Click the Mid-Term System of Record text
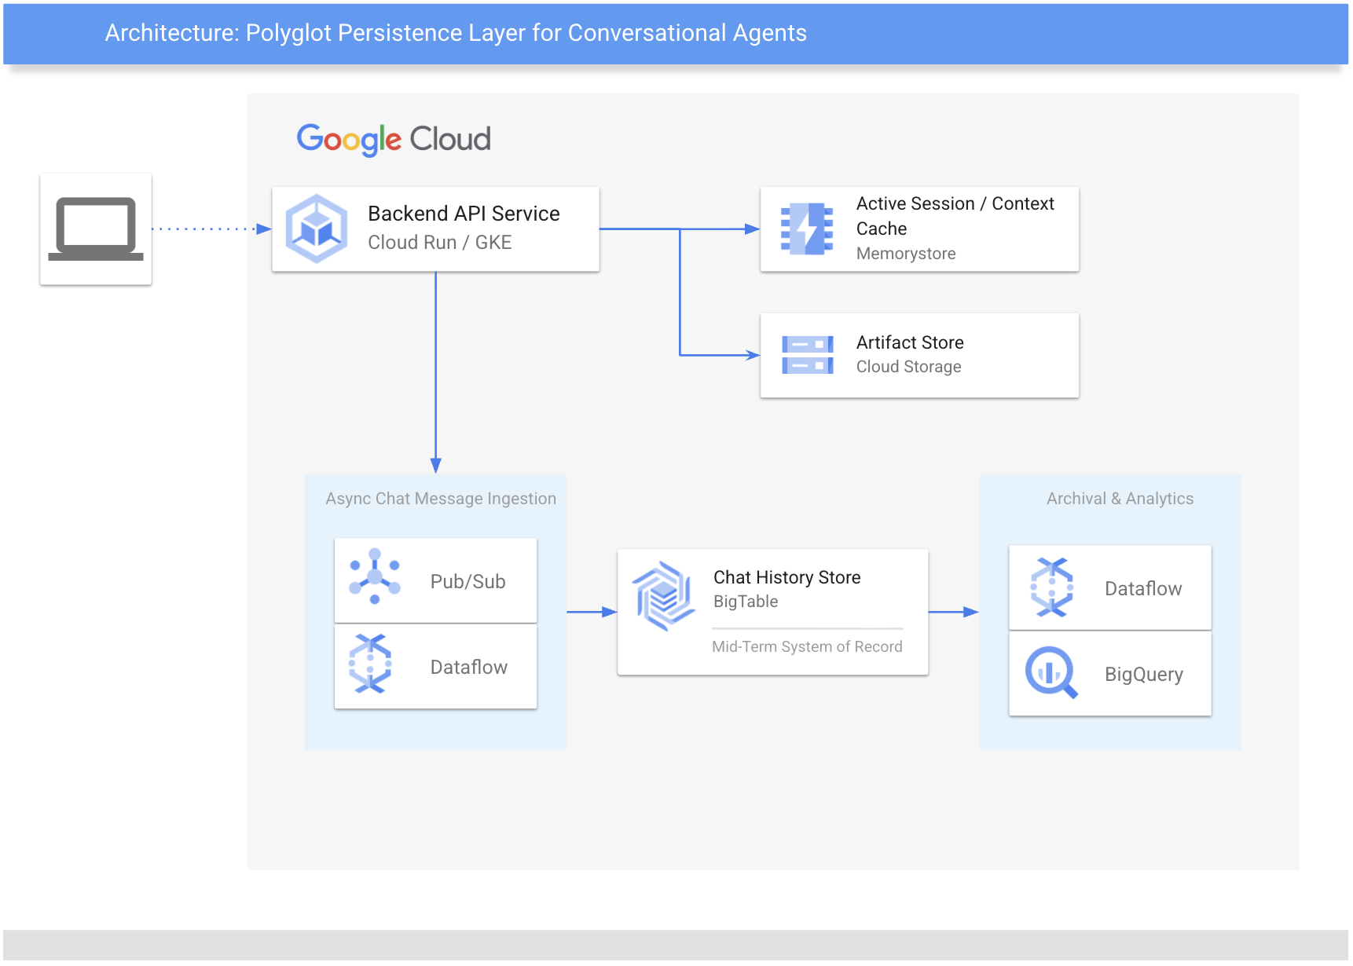The height and width of the screenshot is (966, 1353). pos(807,646)
